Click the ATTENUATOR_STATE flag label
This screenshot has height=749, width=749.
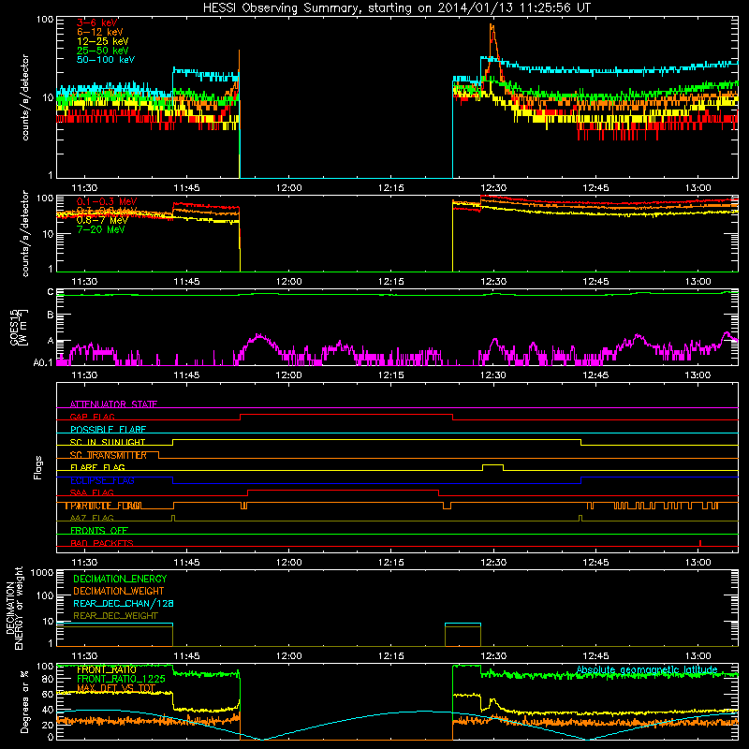[x=113, y=404]
